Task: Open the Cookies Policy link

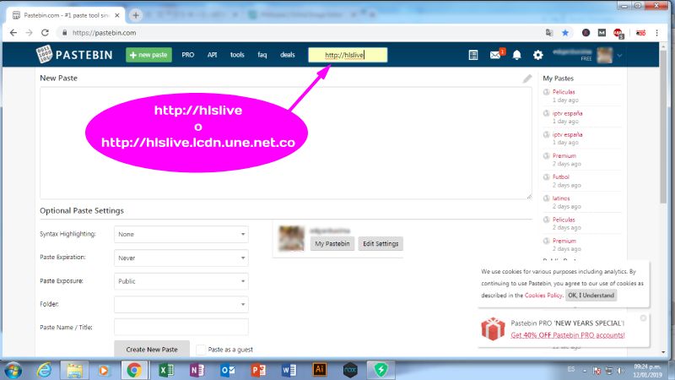Action: [x=543, y=295]
